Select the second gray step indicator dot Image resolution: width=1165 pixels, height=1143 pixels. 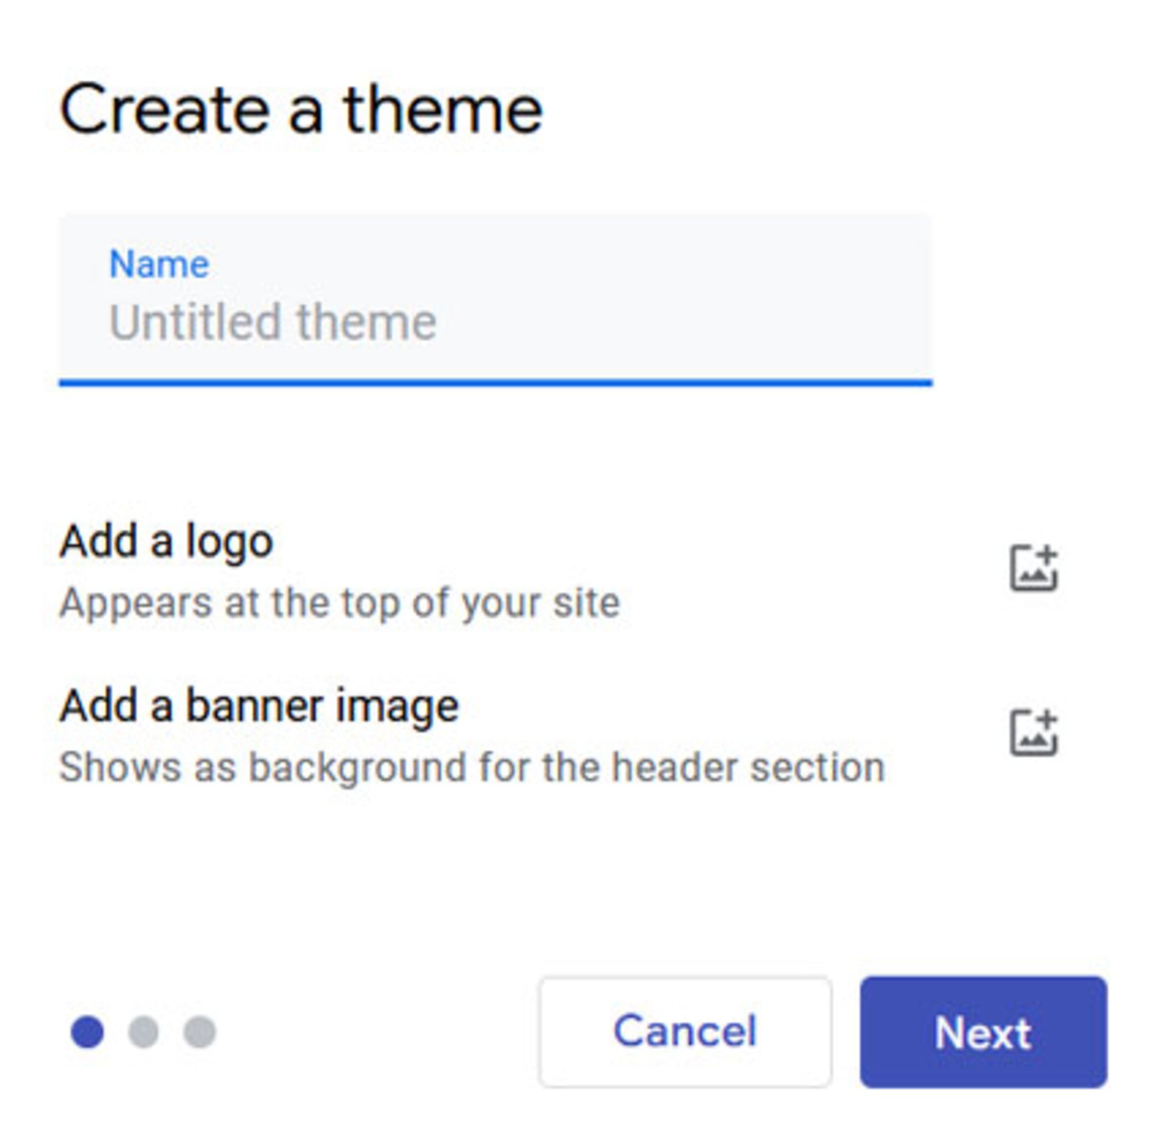coord(143,1031)
